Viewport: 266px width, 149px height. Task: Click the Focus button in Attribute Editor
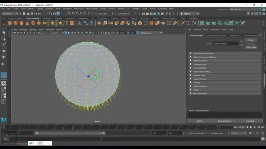pyautogui.click(x=251, y=40)
